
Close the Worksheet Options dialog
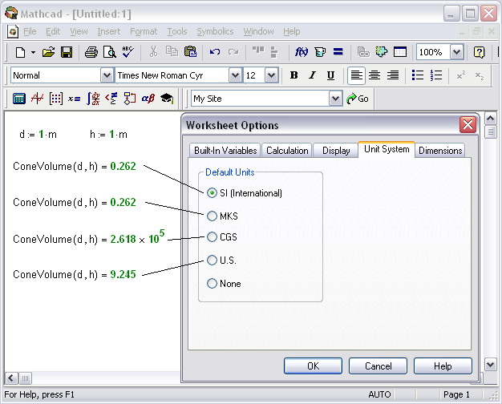[468, 124]
